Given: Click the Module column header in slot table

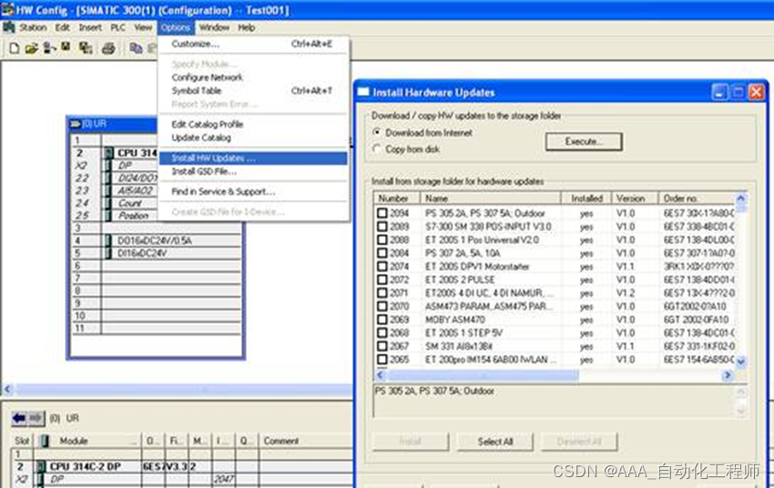Looking at the screenshot, I should click(x=87, y=442).
